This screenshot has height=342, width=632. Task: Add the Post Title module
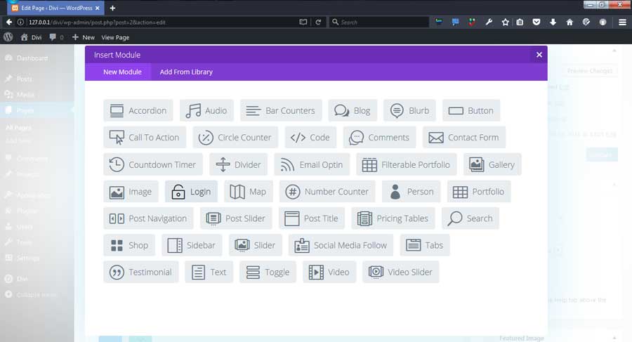pos(312,218)
